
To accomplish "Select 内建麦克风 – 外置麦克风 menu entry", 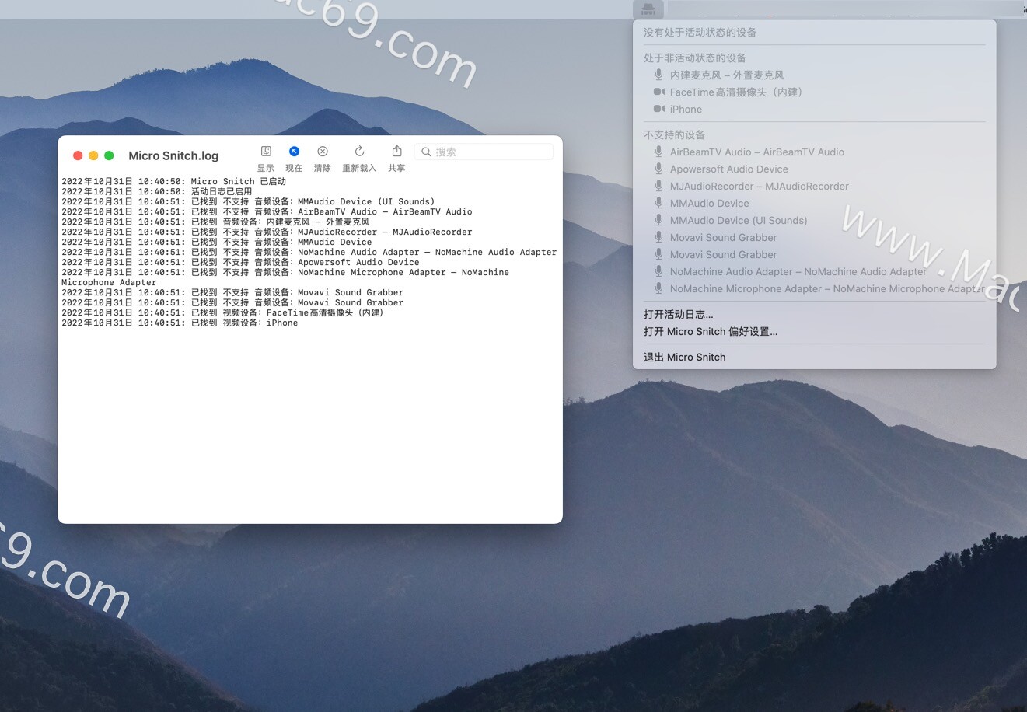I will [727, 75].
